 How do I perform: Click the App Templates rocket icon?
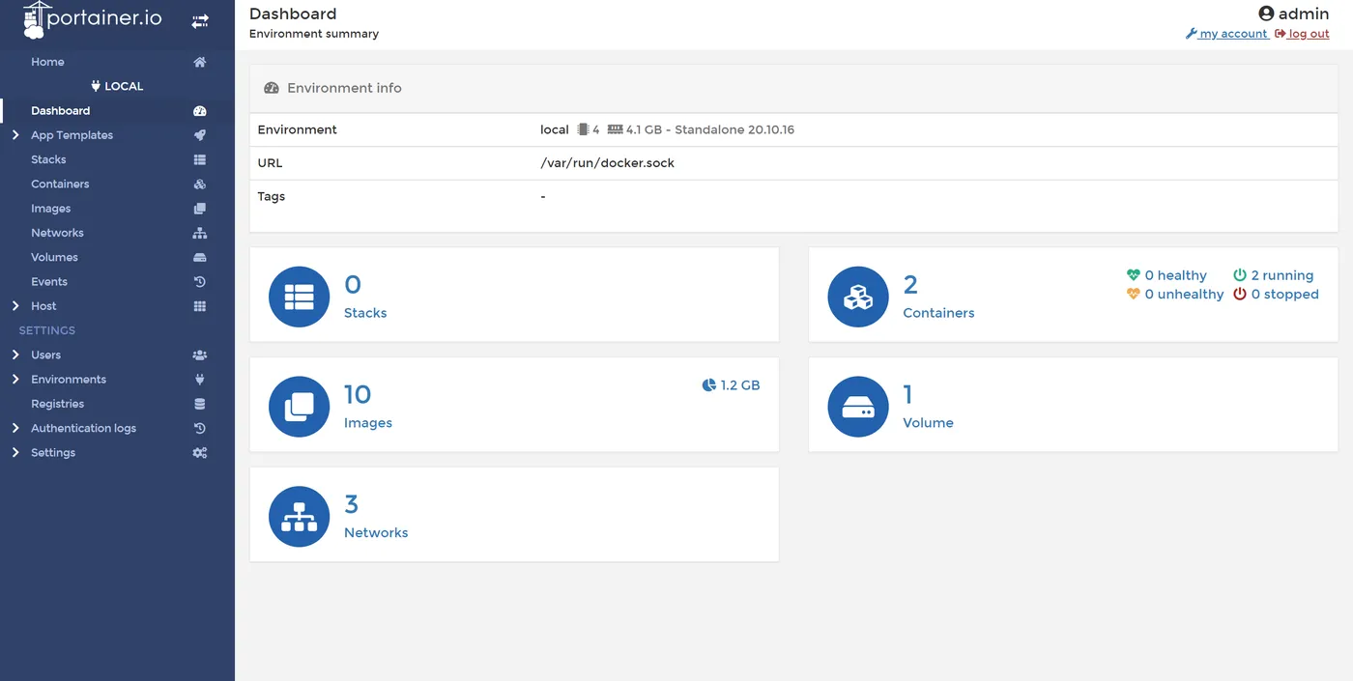[x=200, y=135]
